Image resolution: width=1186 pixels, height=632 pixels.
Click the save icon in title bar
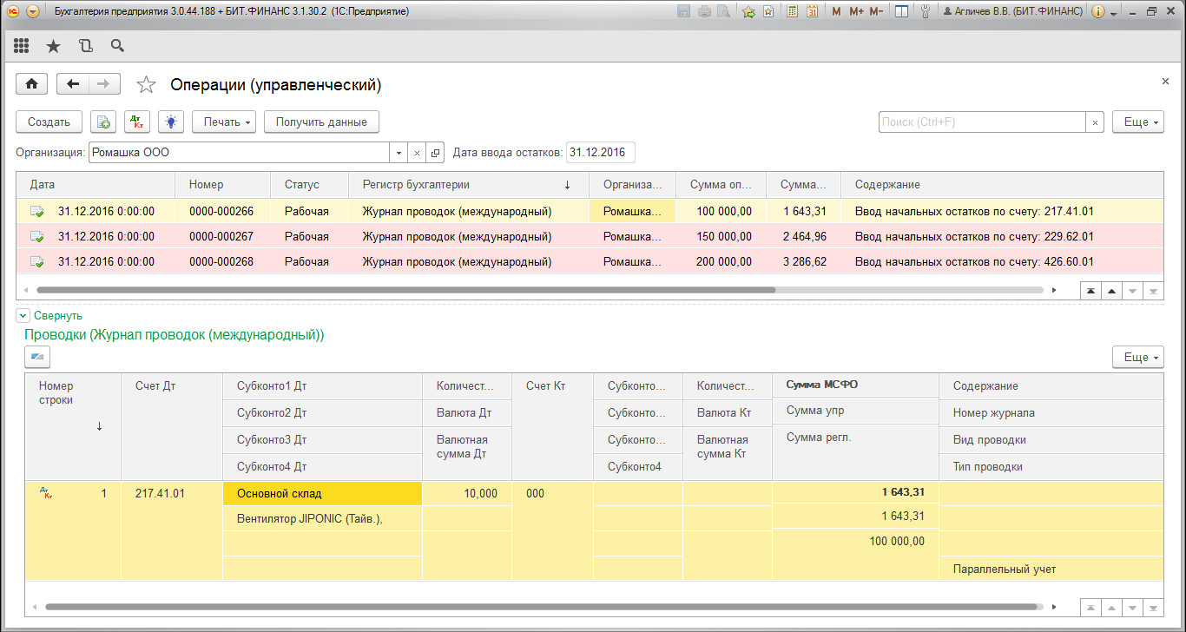[684, 11]
